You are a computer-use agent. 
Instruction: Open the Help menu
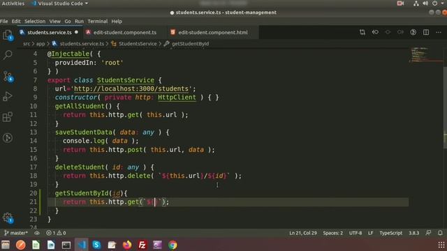117,22
